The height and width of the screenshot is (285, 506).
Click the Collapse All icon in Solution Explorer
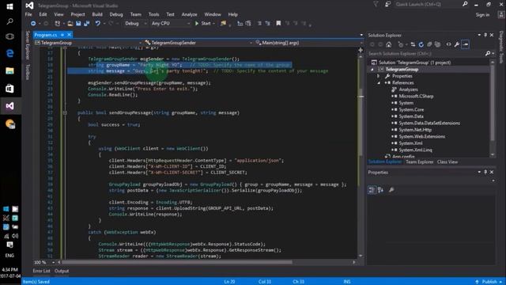429,44
